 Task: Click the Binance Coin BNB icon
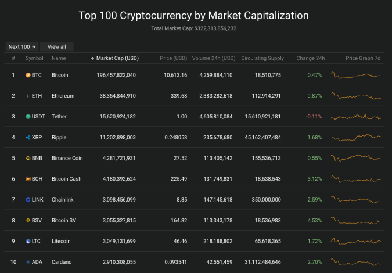click(28, 158)
